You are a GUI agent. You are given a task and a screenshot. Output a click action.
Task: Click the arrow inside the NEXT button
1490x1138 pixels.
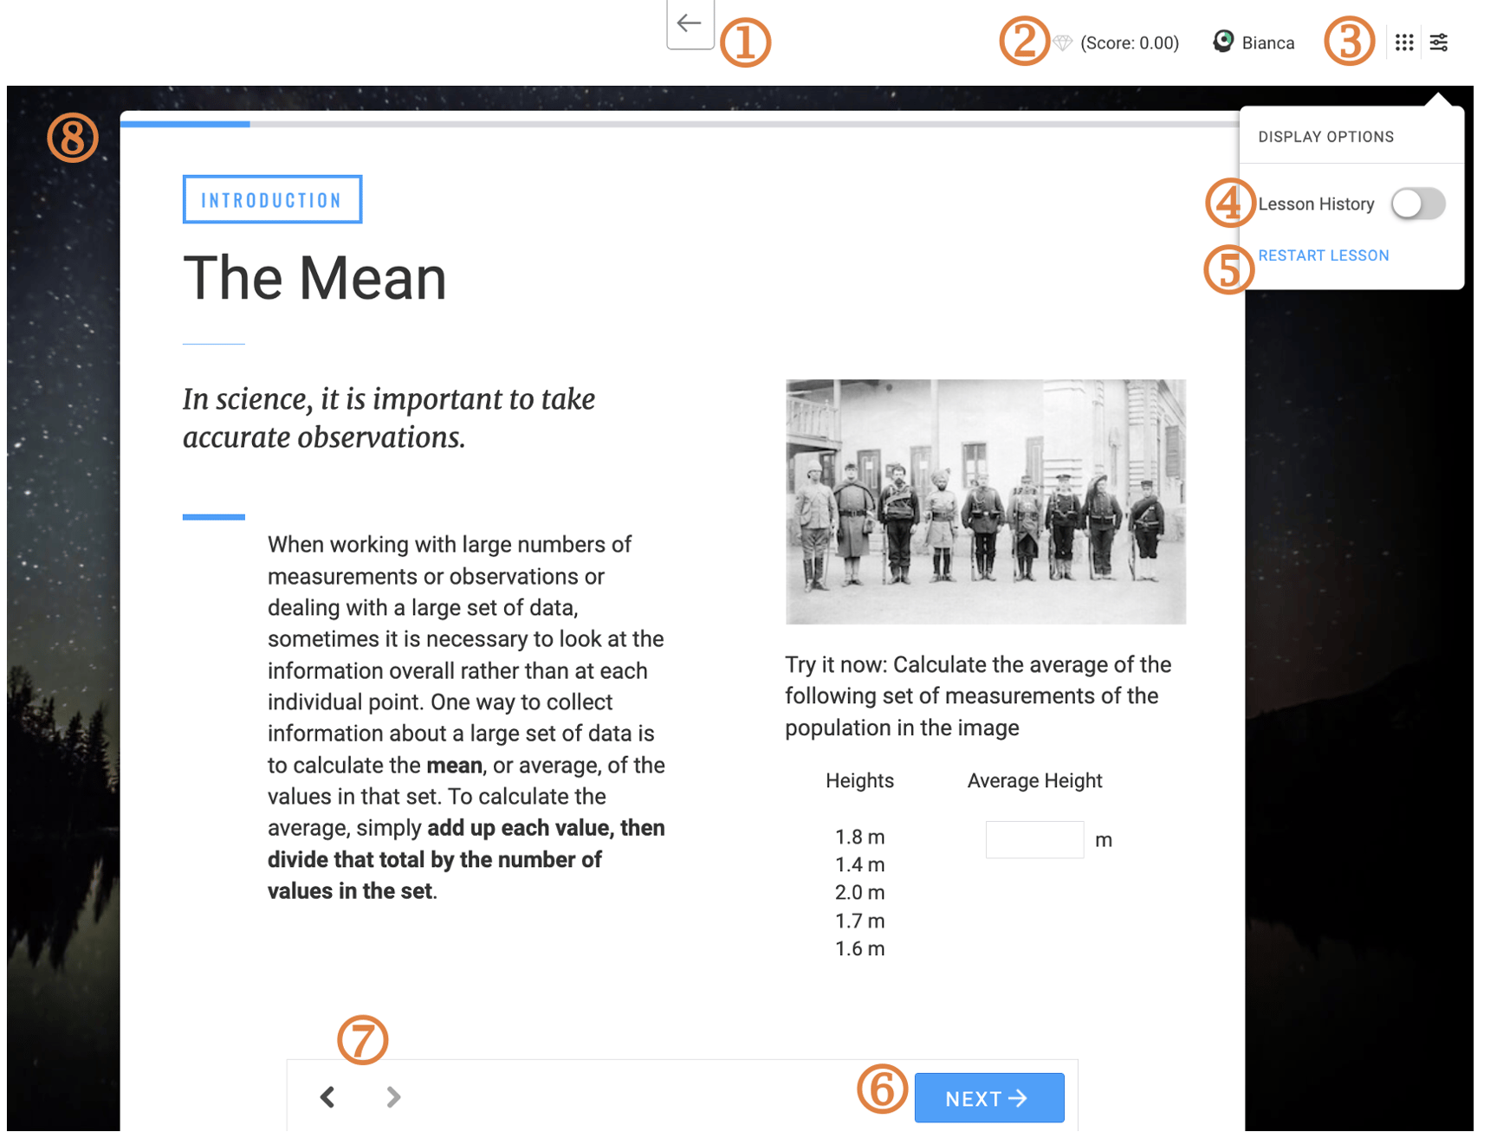pyautogui.click(x=1020, y=1097)
